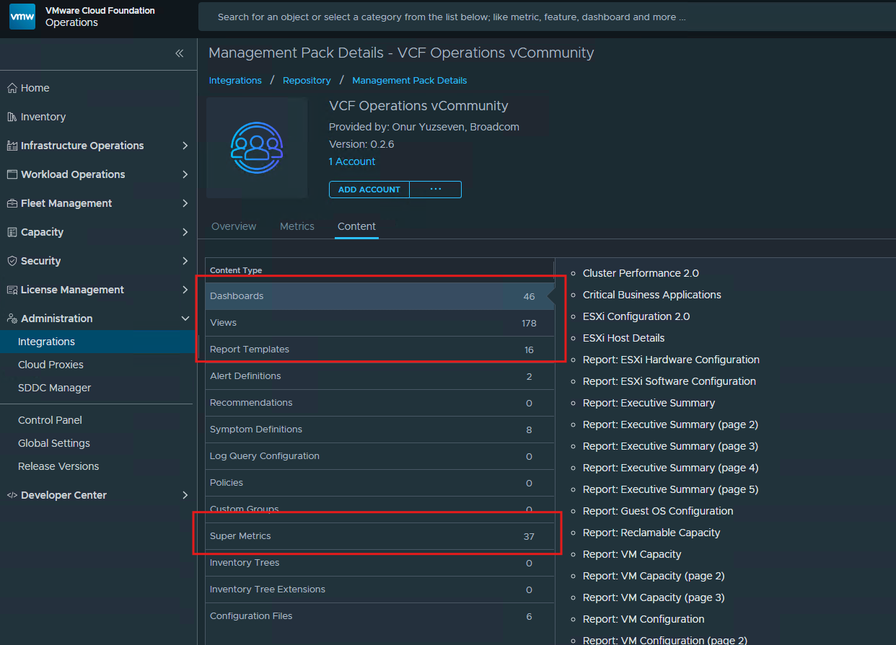Open Cloud Proxies under Administration
The image size is (896, 645).
click(50, 365)
